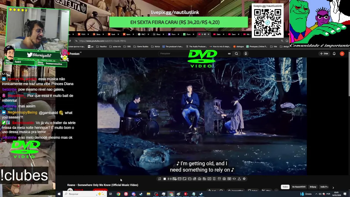Click the code brackets icon in the video toolbar

tap(234, 179)
